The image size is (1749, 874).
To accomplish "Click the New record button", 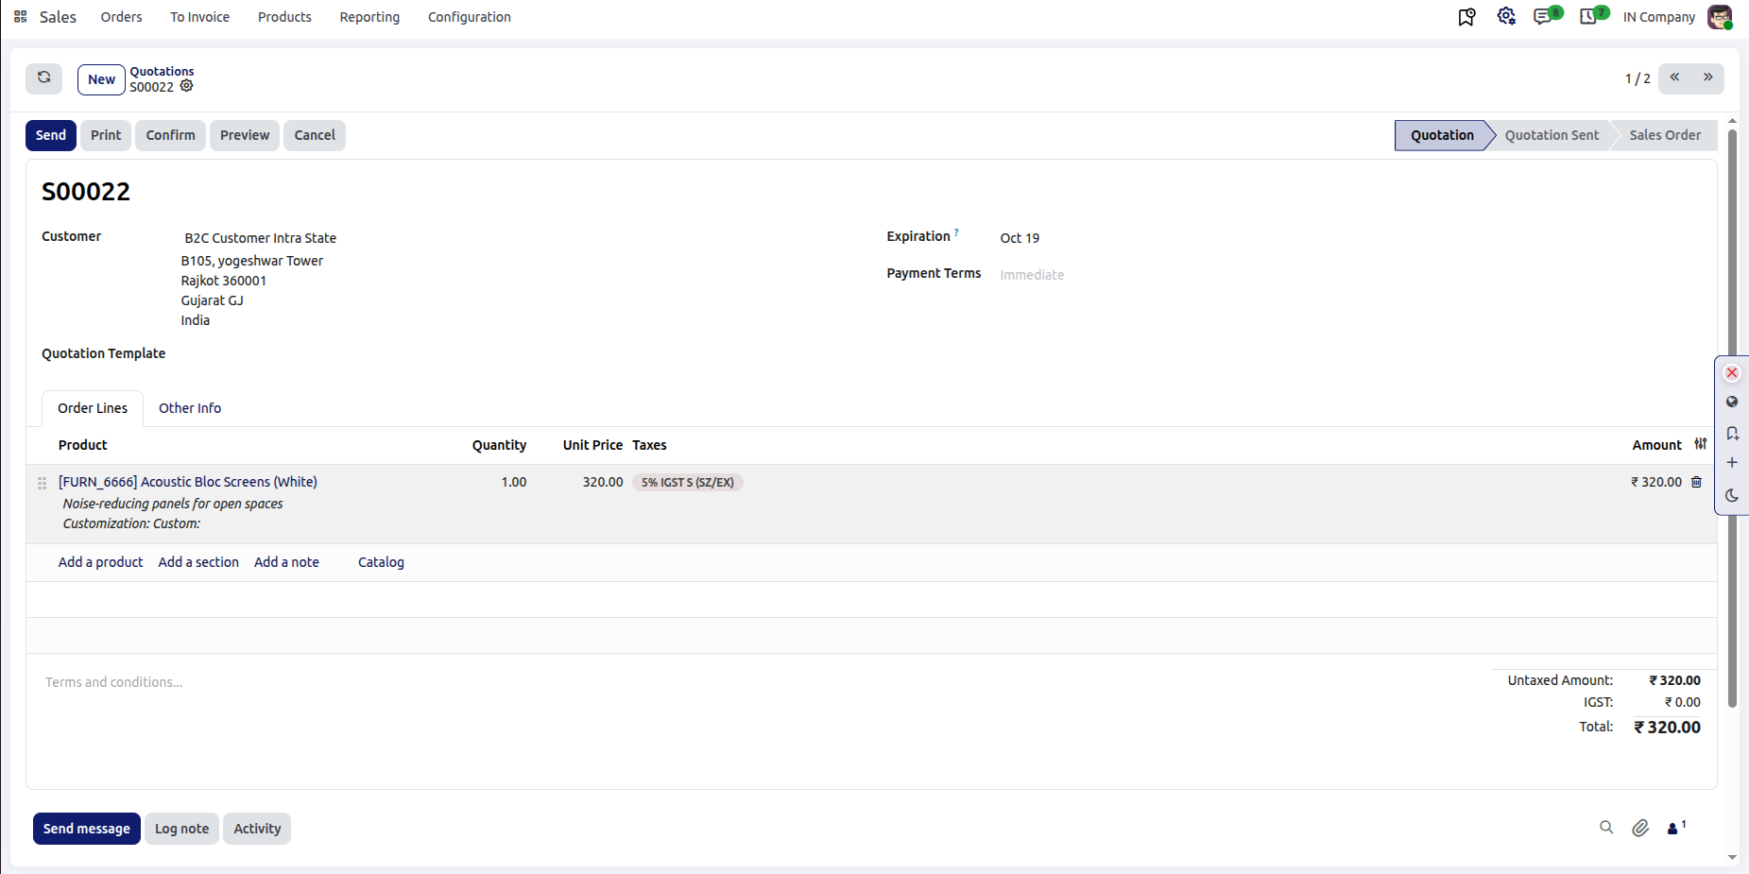I will pos(101,79).
